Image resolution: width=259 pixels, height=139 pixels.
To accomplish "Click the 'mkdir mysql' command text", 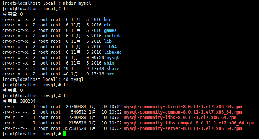I will [77, 3].
